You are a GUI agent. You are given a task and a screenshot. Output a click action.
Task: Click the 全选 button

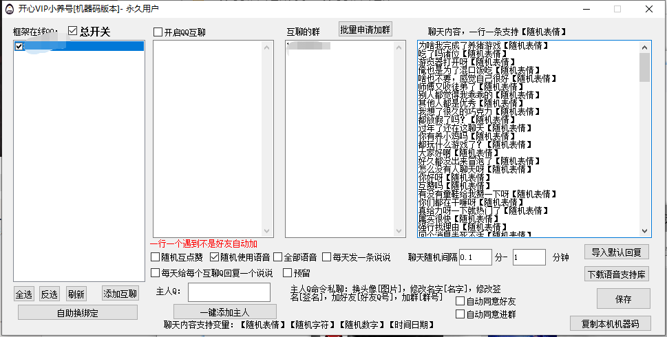[24, 294]
